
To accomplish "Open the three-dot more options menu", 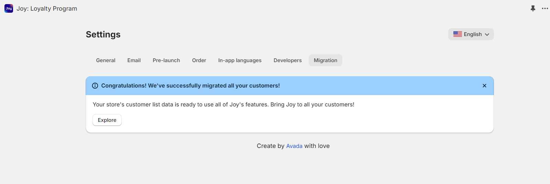I will [x=545, y=9].
